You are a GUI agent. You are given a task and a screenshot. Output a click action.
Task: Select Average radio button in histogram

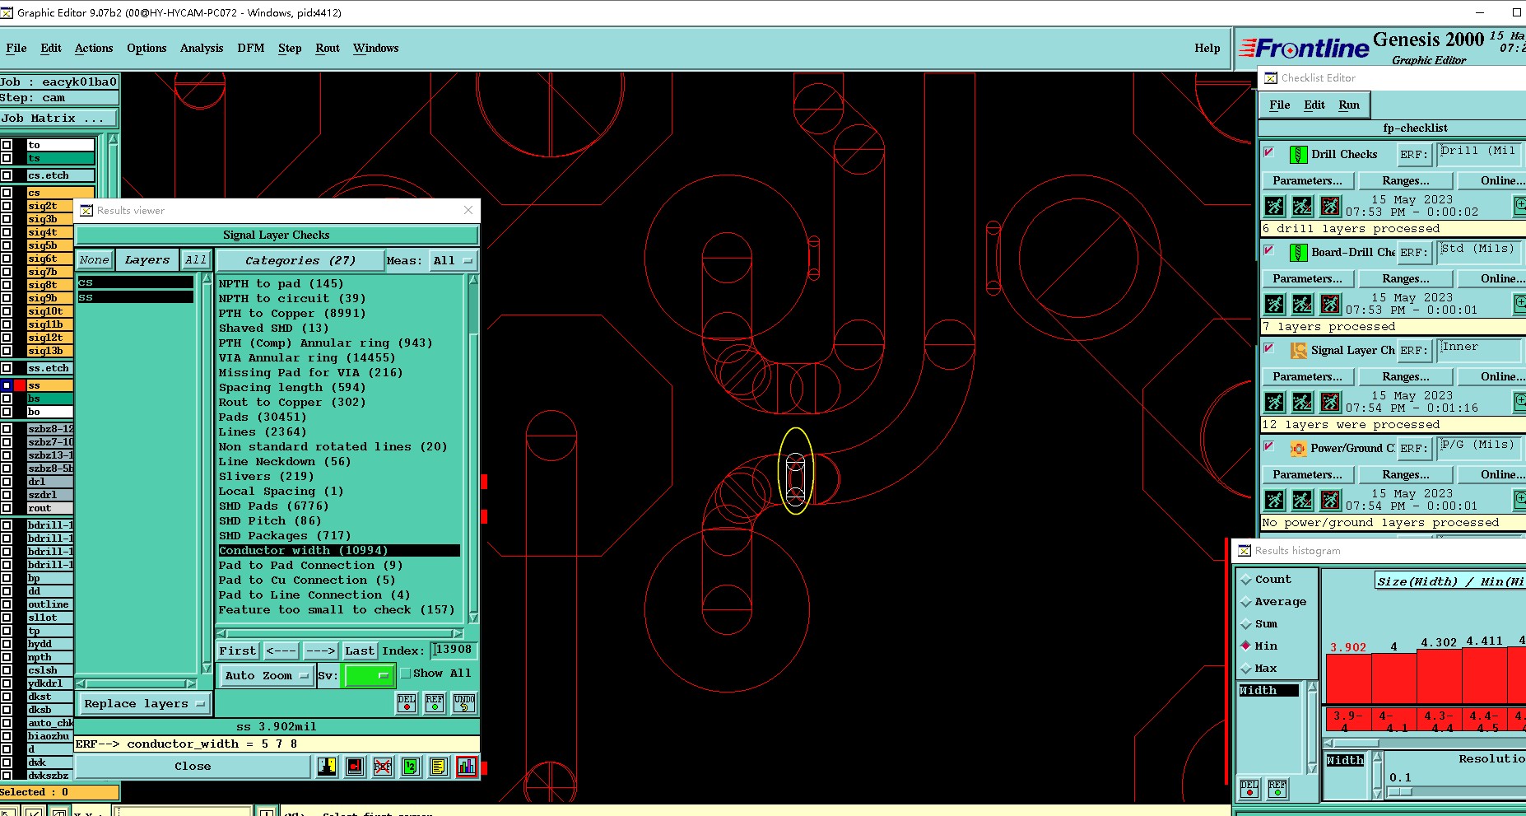[x=1246, y=602]
